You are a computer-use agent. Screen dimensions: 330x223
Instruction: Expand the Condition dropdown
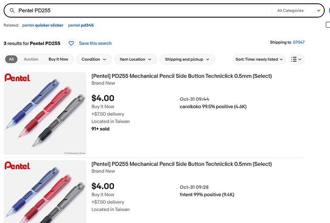(94, 59)
